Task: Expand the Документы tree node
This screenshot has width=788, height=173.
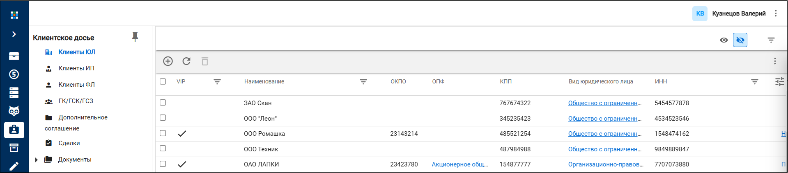Action: [x=36, y=160]
